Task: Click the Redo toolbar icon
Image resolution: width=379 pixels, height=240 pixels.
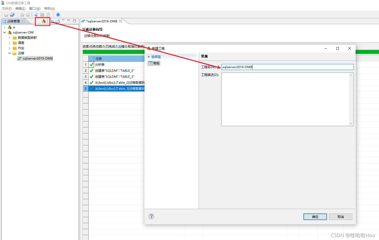Action: (28, 15)
